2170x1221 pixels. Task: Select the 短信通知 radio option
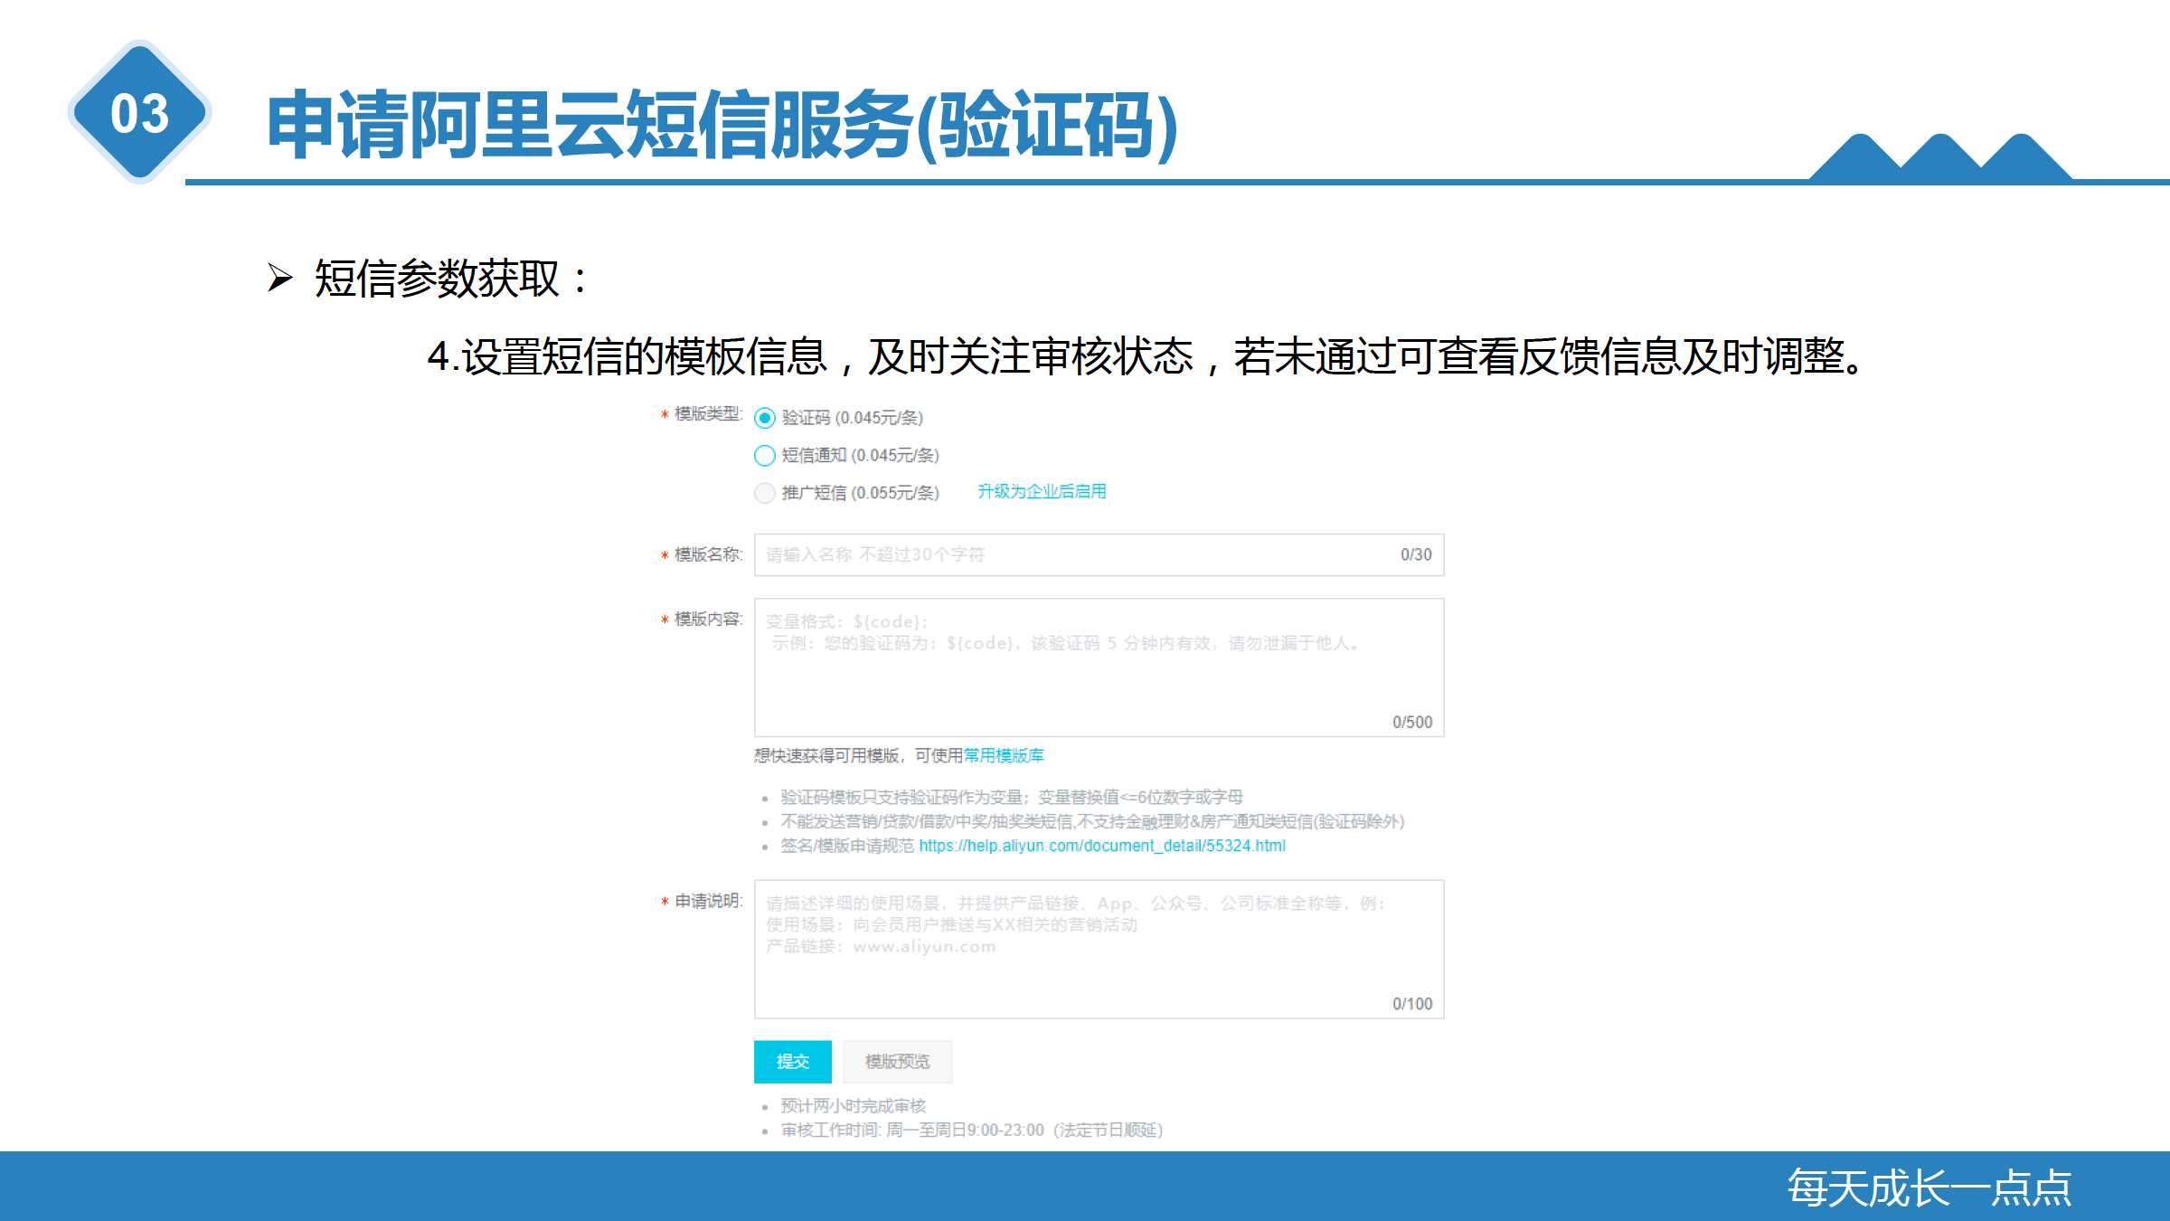[765, 455]
